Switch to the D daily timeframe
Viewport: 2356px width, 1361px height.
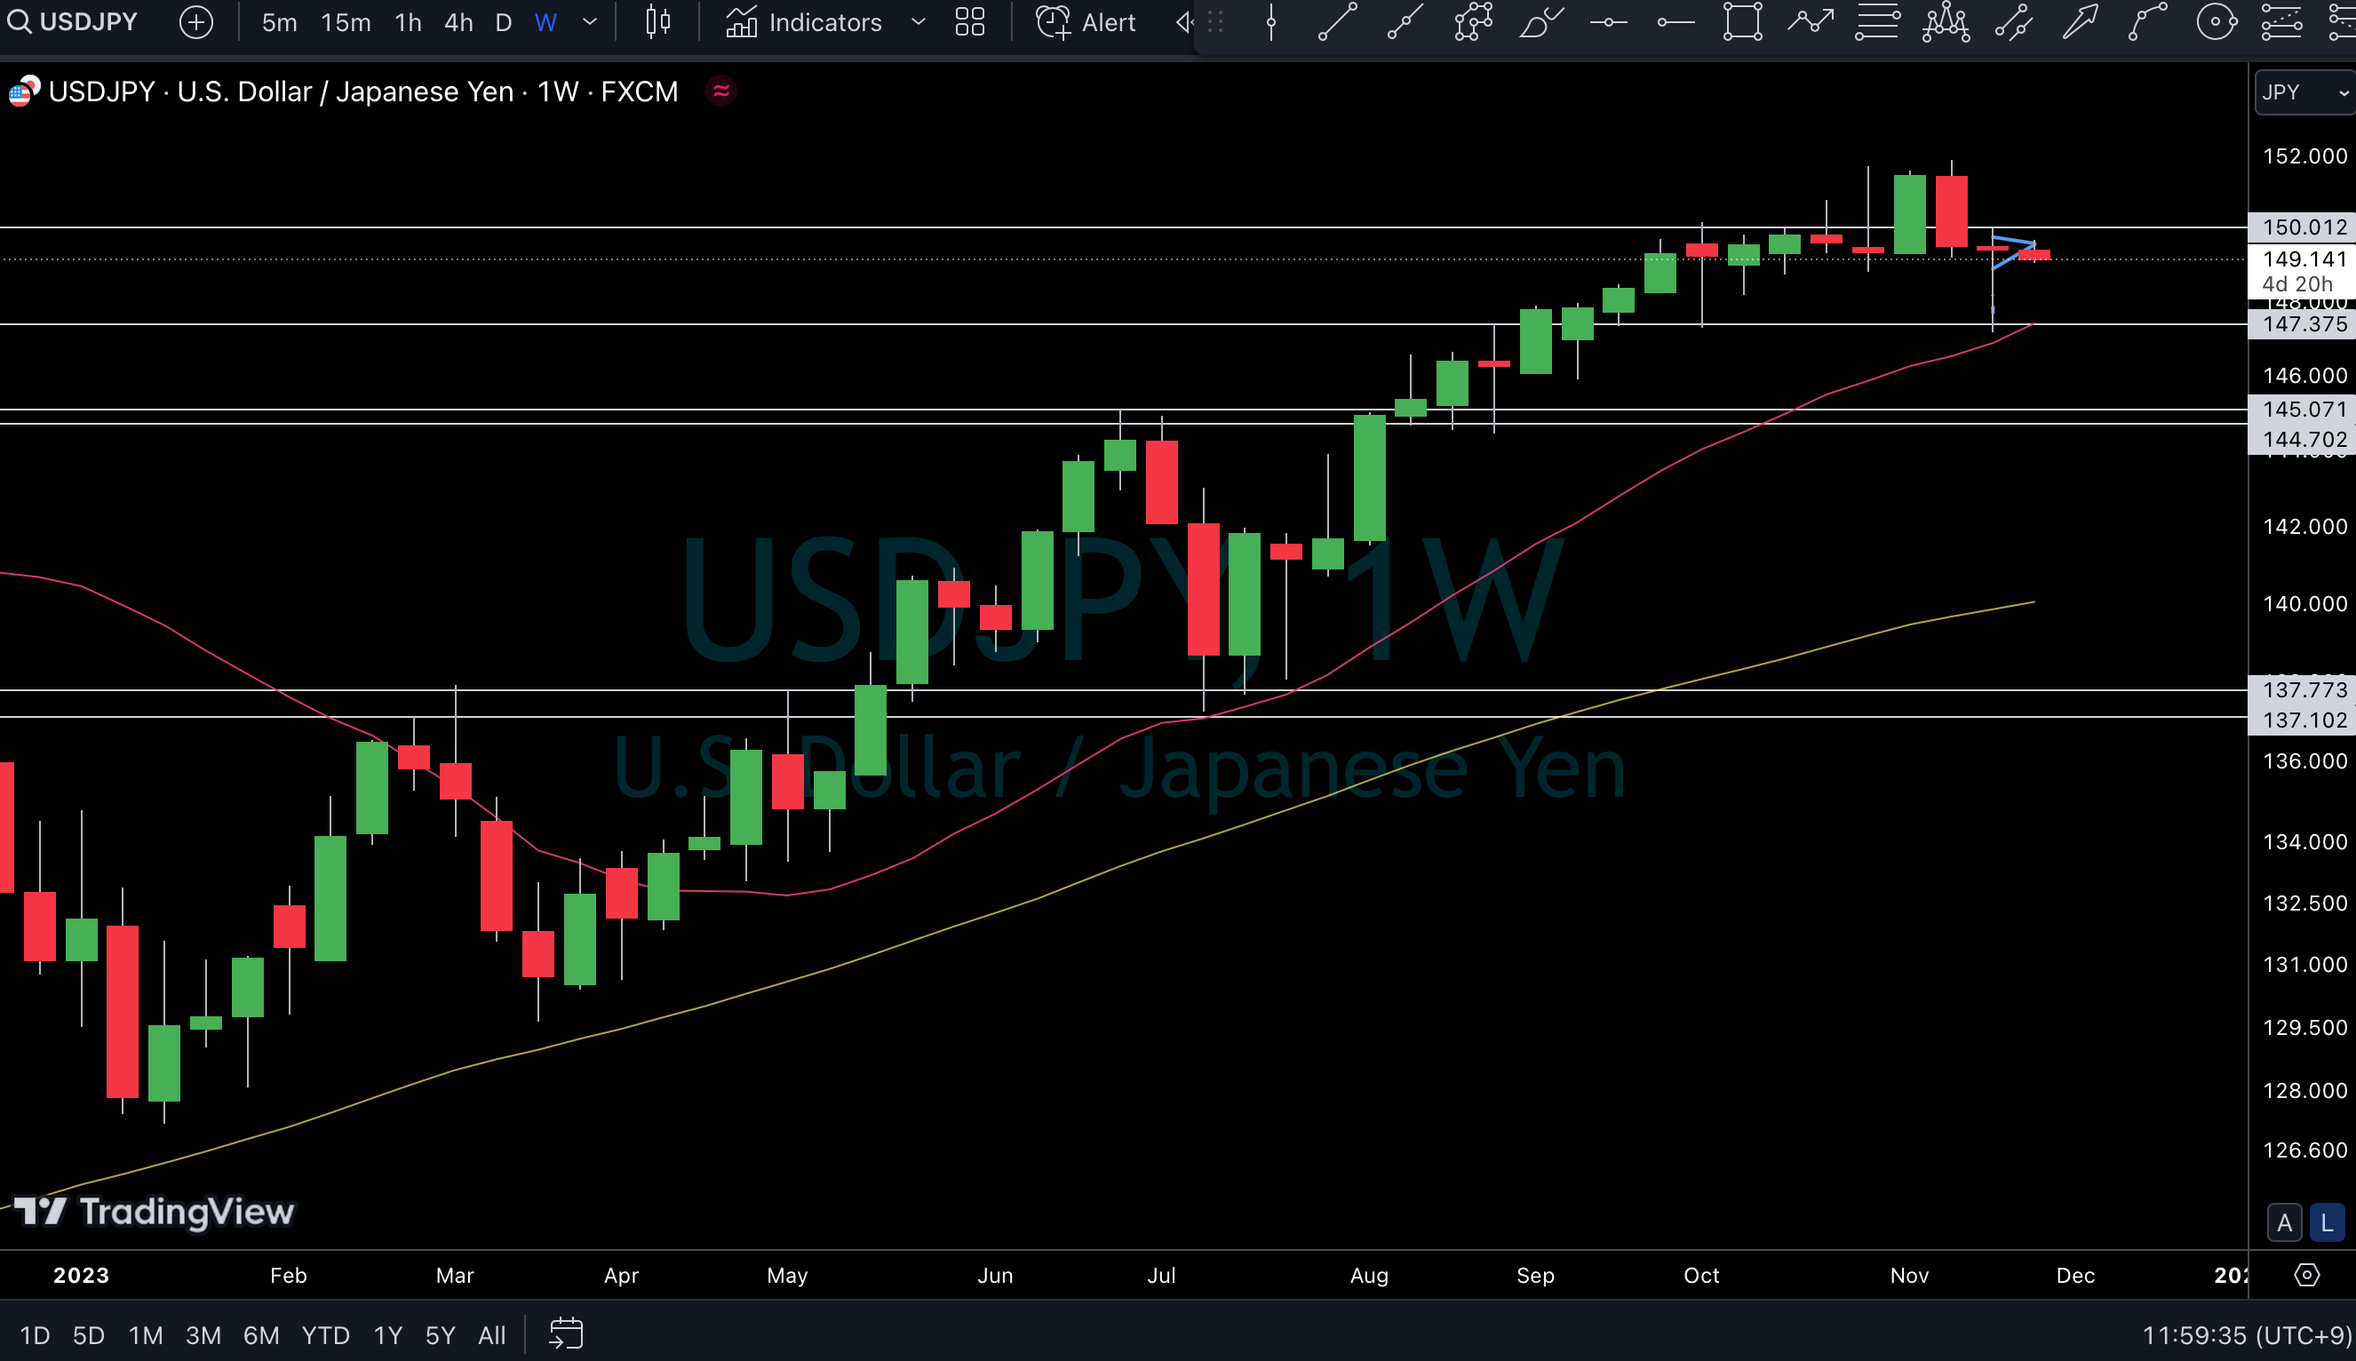point(503,21)
